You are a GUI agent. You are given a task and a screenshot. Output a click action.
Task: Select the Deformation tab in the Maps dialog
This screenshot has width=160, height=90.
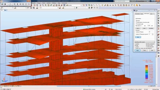click(x=147, y=14)
